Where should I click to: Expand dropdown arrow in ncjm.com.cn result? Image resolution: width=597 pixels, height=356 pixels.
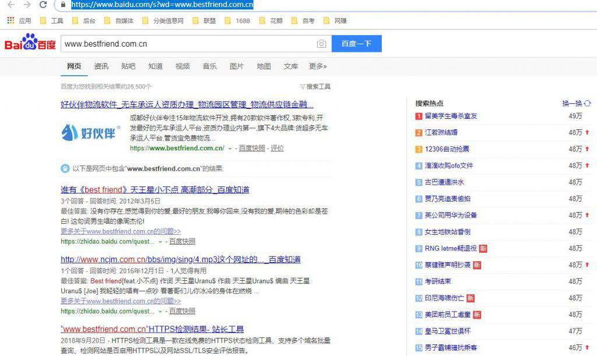click(x=160, y=312)
